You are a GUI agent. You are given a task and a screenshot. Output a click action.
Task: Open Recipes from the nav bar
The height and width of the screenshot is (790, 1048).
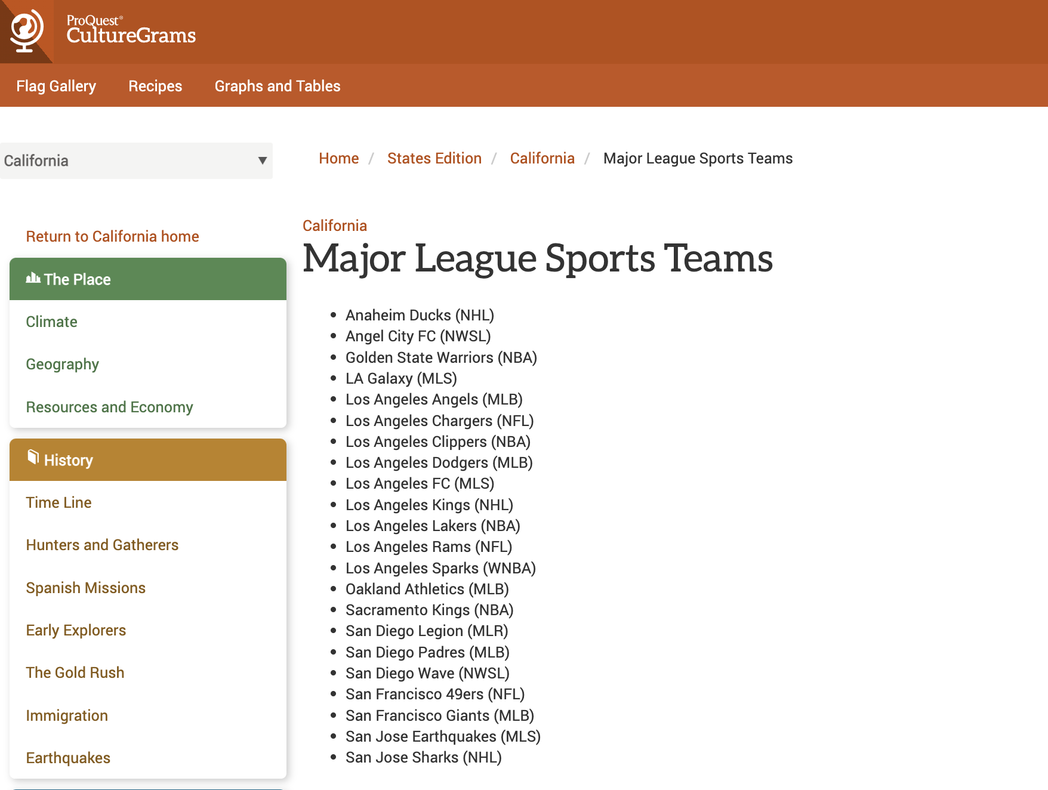155,86
